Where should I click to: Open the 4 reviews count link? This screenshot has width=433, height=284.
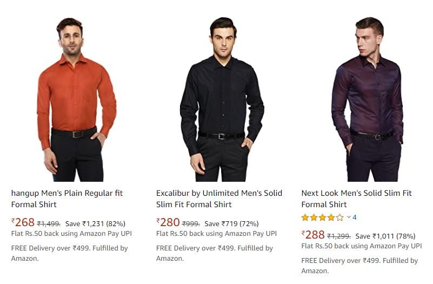click(x=355, y=217)
